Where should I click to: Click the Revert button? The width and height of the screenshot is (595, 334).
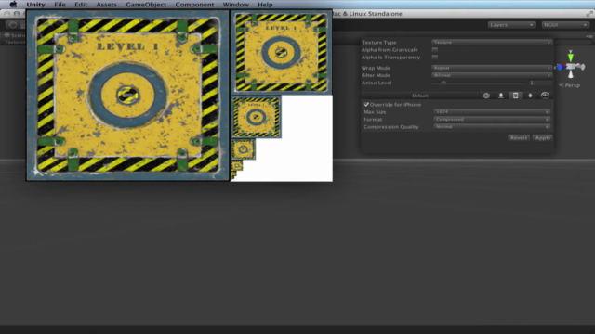point(519,138)
